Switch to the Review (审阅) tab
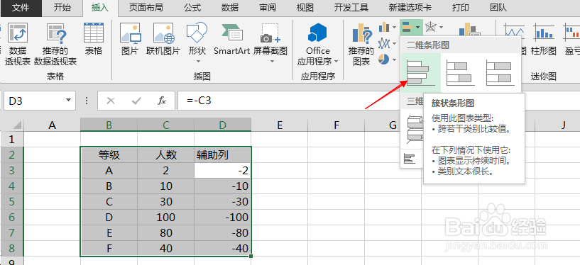 [x=268, y=7]
